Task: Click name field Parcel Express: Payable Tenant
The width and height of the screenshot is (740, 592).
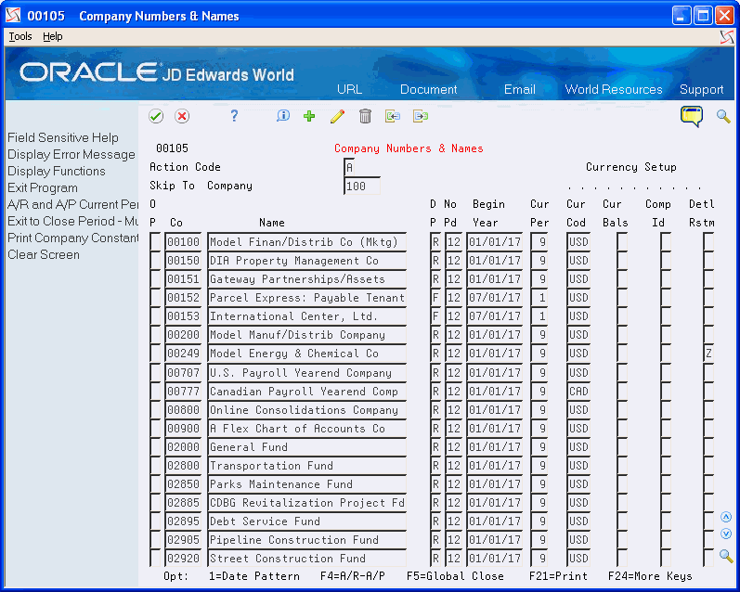Action: (306, 298)
